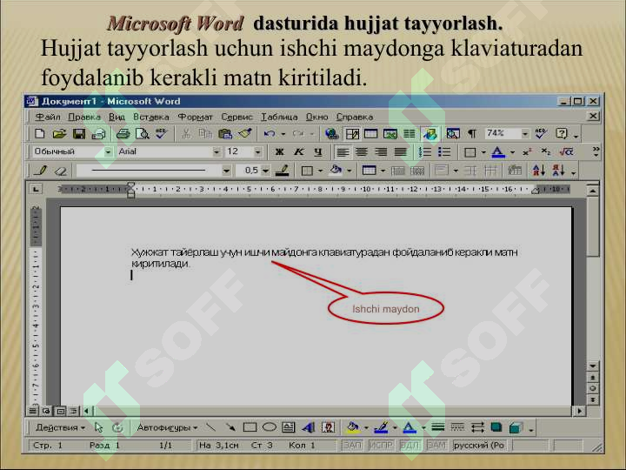This screenshot has width=626, height=470.
Task: Toggle italic formatting (К)
Action: click(x=298, y=151)
